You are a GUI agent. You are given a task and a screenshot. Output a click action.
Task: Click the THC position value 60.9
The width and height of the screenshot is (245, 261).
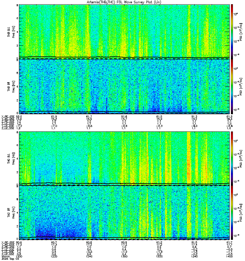coord(124,242)
